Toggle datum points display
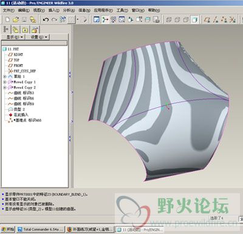This screenshot has height=234, width=243. pos(224,19)
